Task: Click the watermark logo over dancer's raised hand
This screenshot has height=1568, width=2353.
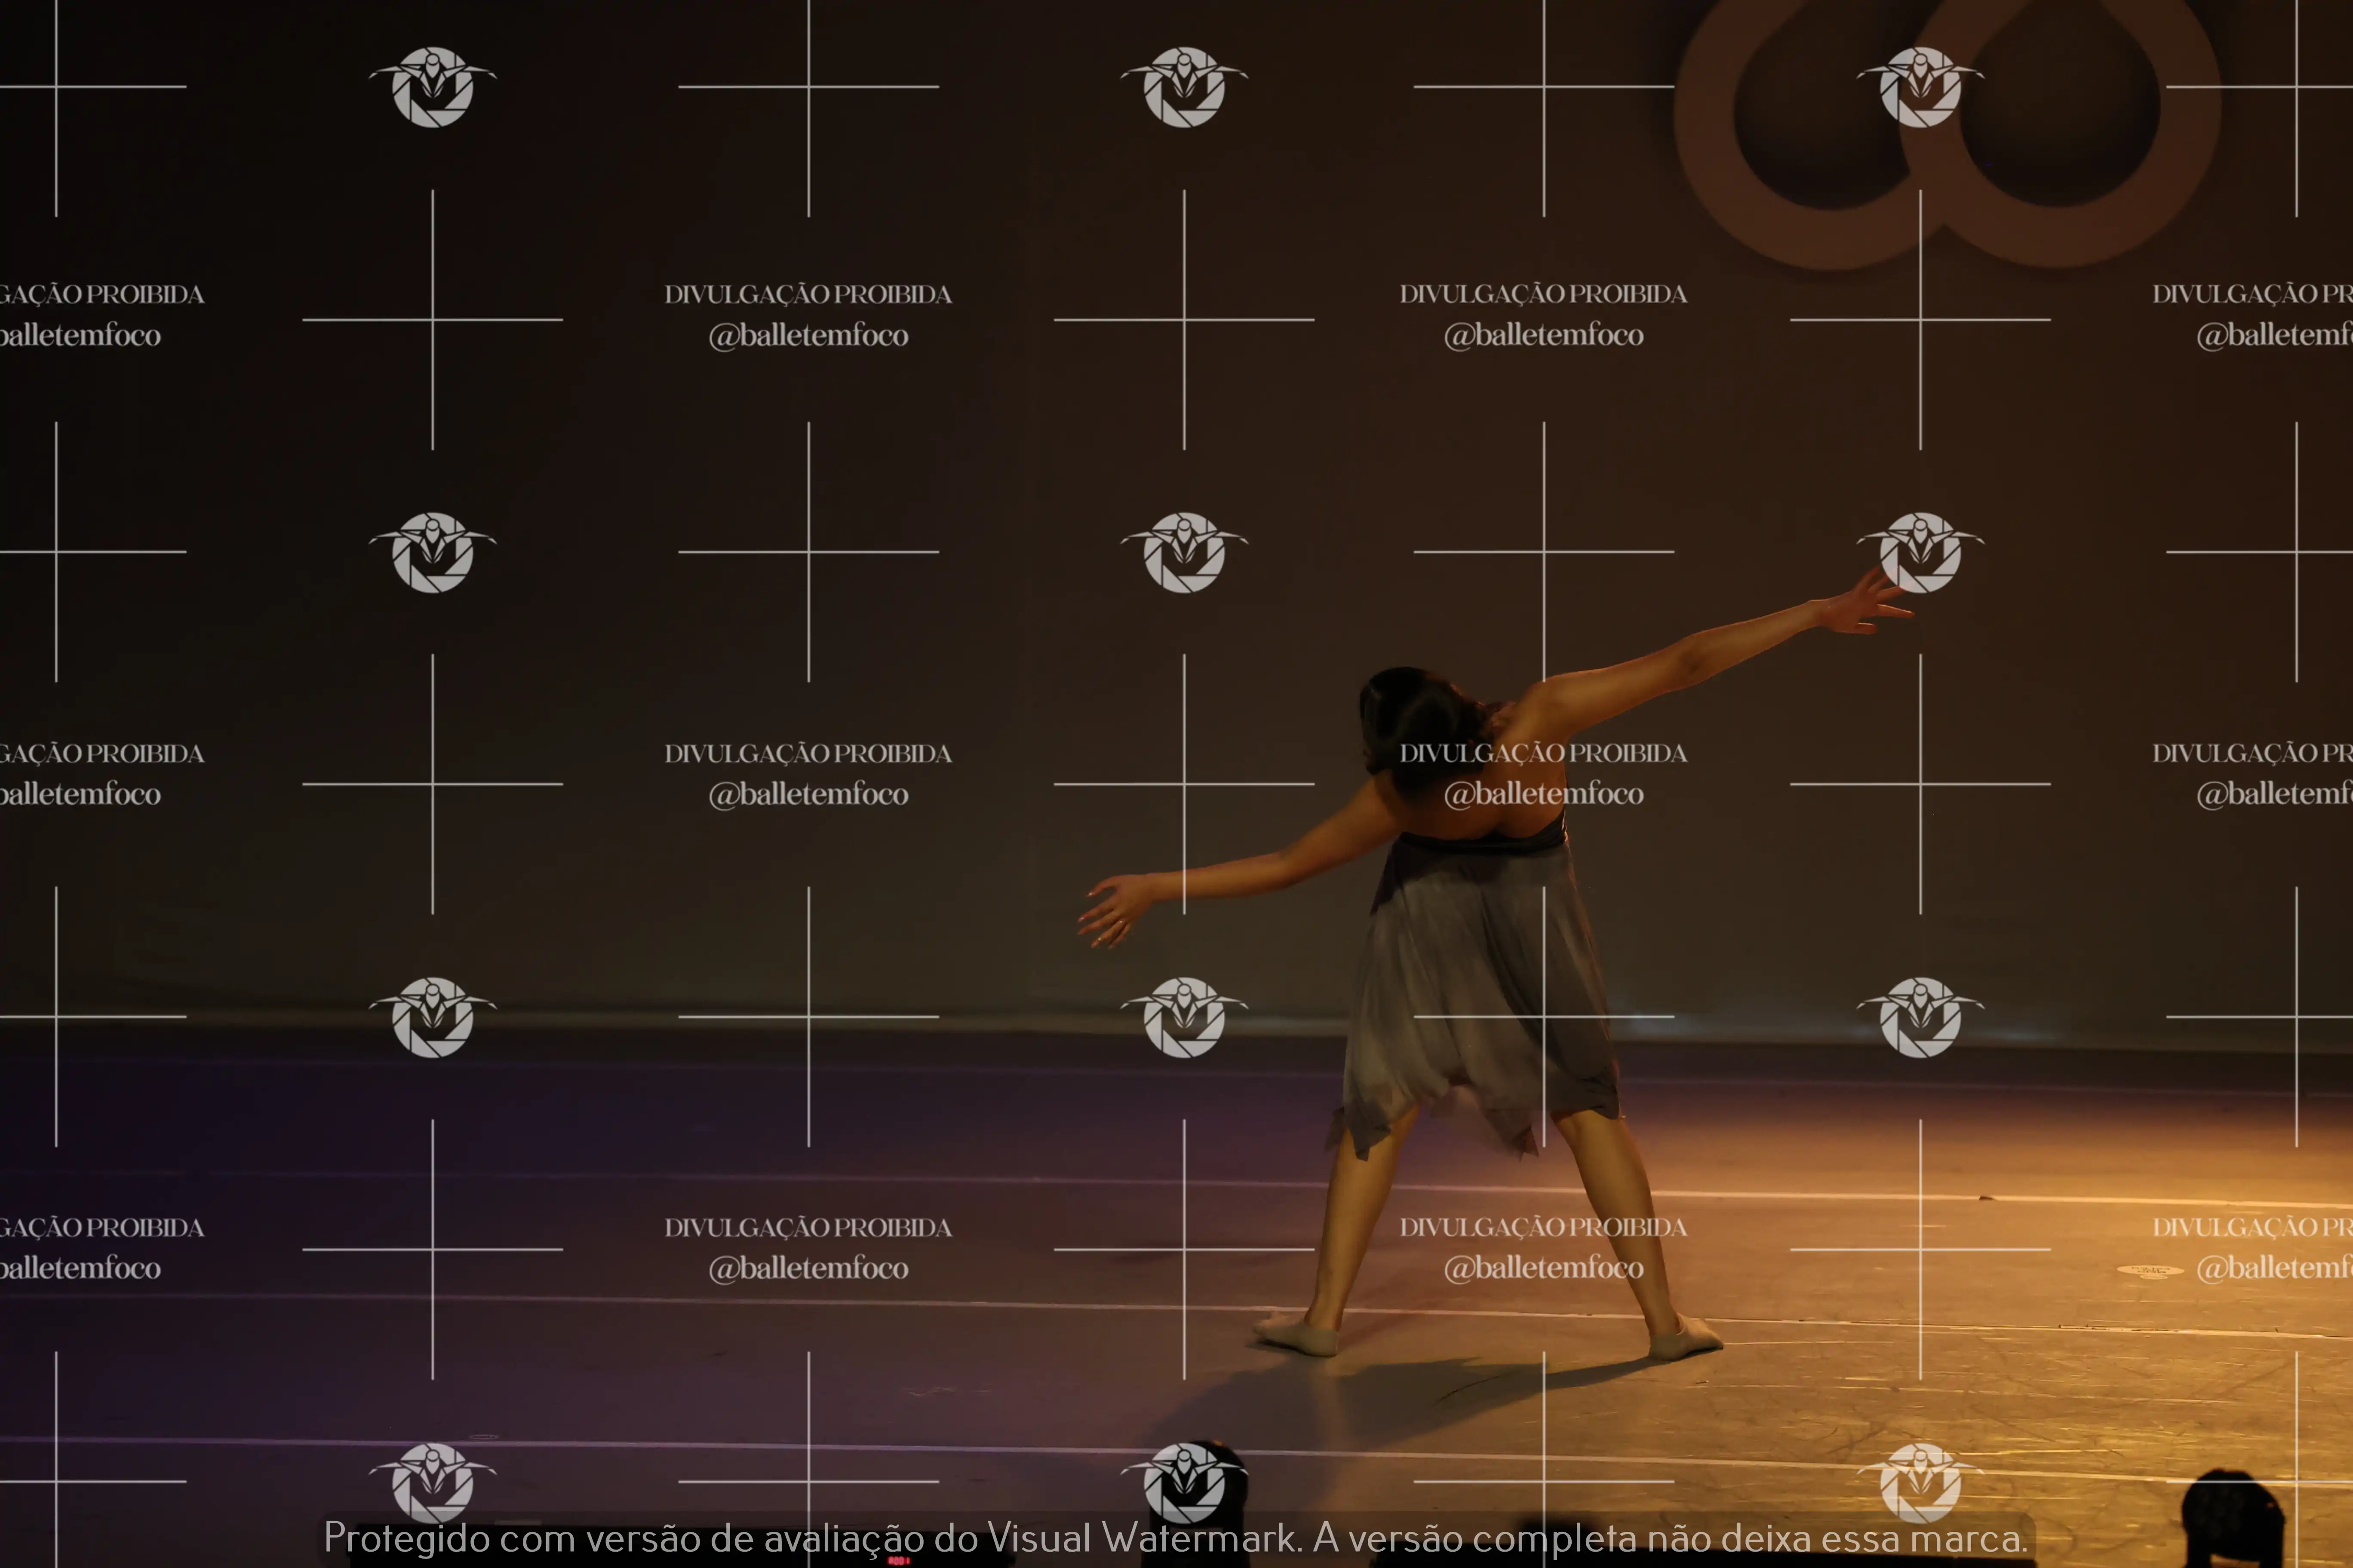Action: 1920,553
